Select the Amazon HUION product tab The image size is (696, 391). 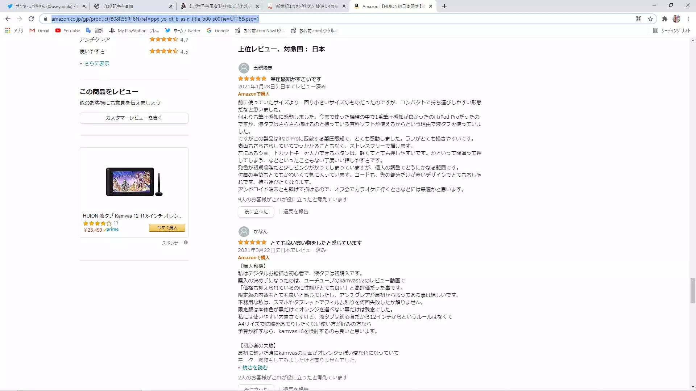click(x=393, y=6)
